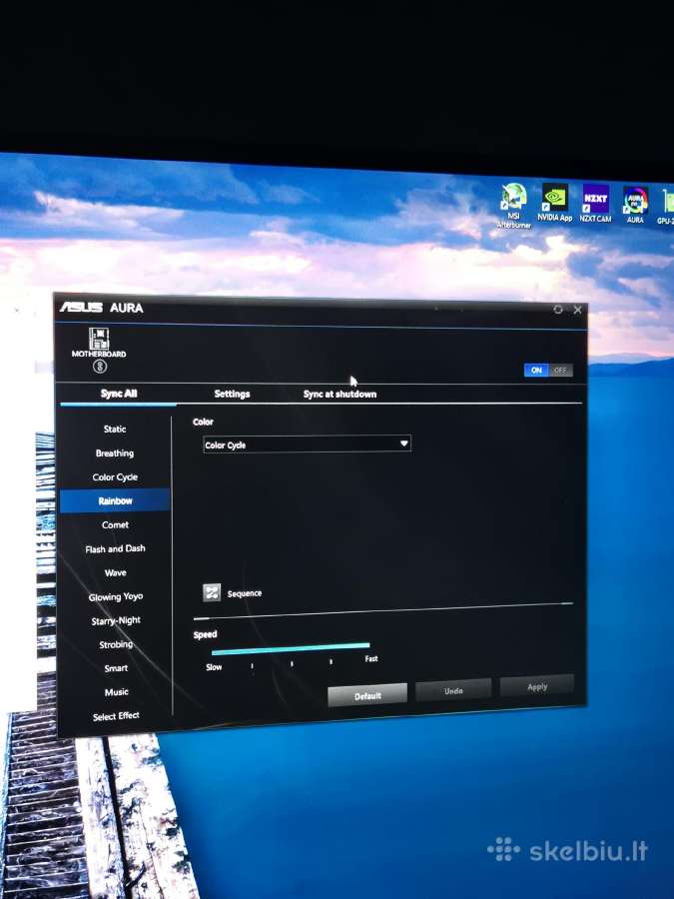Click the Fast label of Speed slider
674x899 pixels.
371,659
